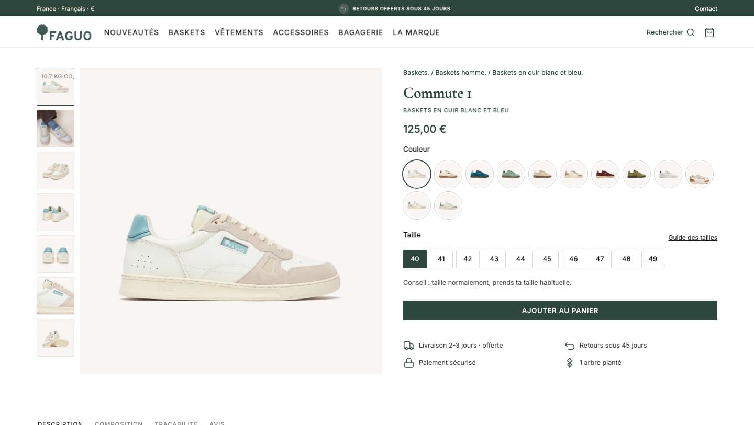Go to Baskets homme breadcrumb
The height and width of the screenshot is (425, 754).
pos(461,72)
